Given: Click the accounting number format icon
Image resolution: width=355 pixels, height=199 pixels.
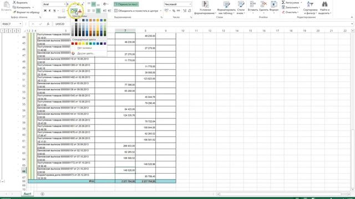Looking at the screenshot, I should click(x=166, y=11).
